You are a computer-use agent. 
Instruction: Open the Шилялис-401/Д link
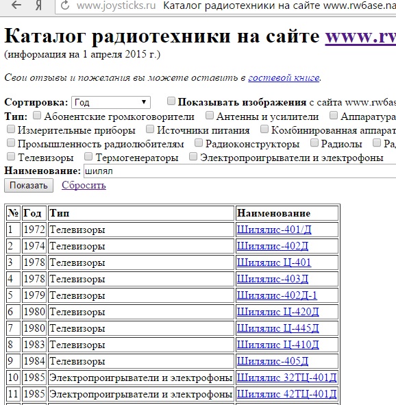click(x=274, y=230)
